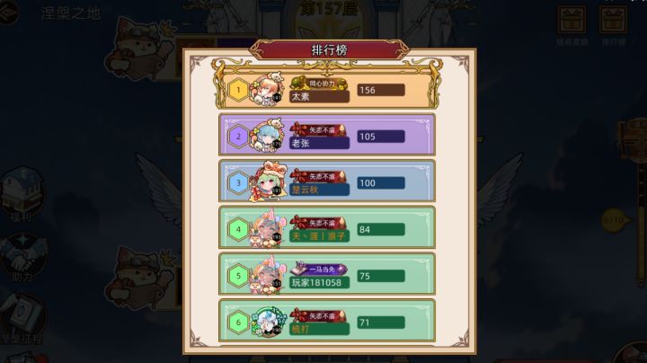Click the 156 score field
Screen dimensions: 647x363
tap(381, 90)
